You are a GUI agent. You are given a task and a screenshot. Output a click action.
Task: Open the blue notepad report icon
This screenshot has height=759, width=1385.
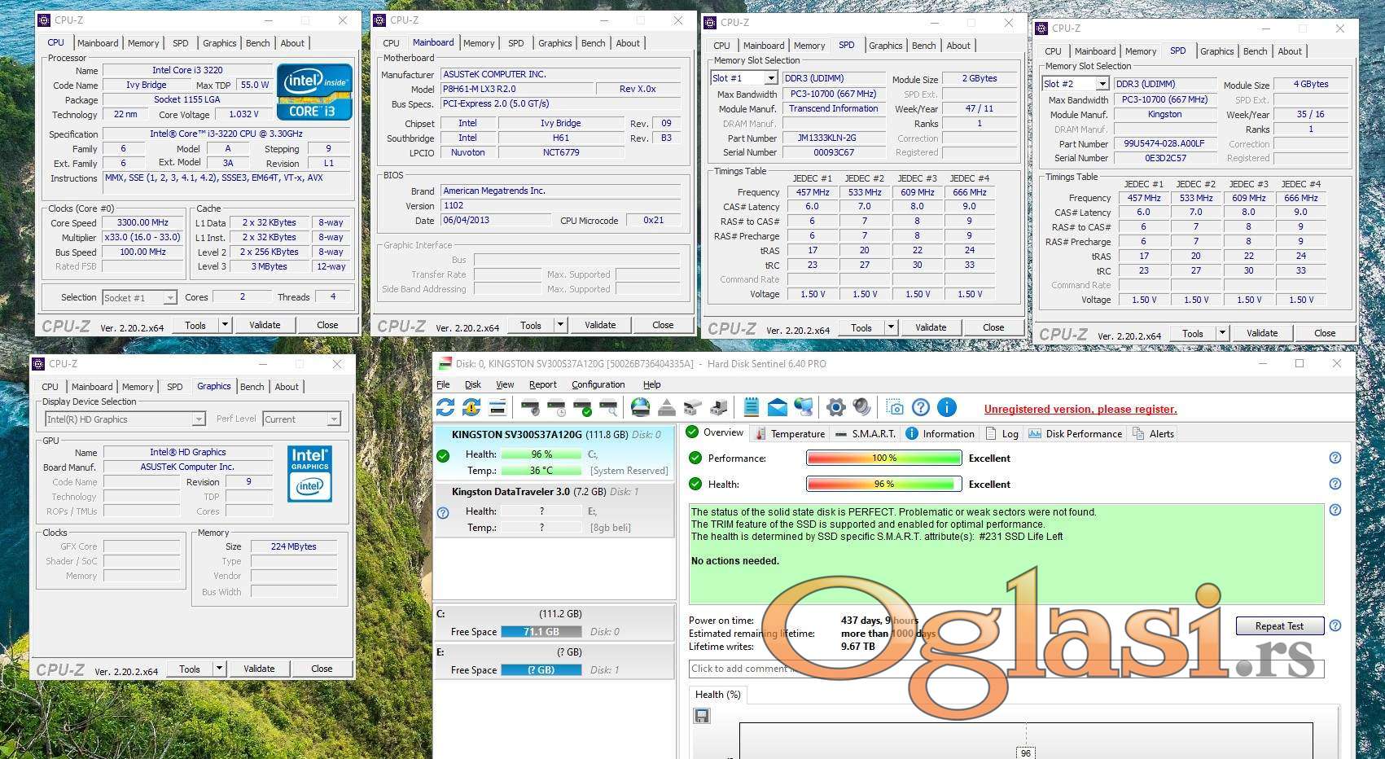pos(752,407)
